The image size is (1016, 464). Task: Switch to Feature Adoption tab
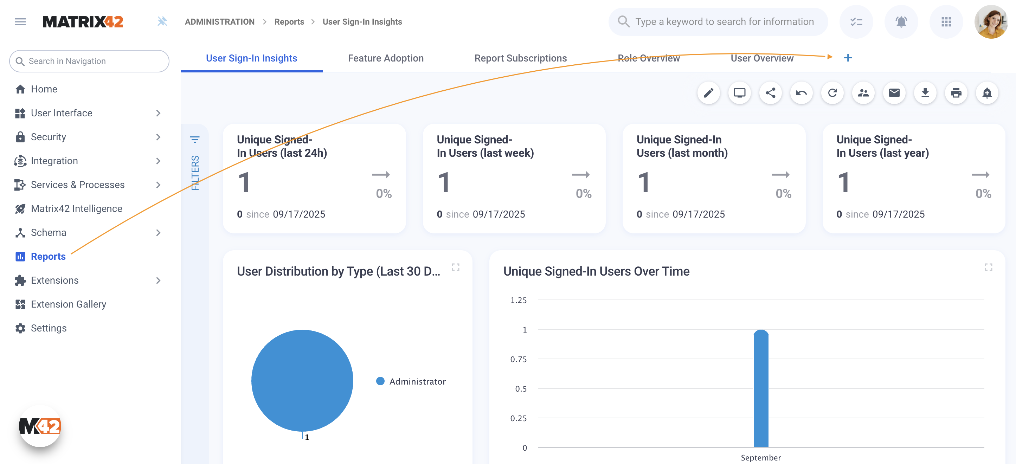pyautogui.click(x=385, y=58)
